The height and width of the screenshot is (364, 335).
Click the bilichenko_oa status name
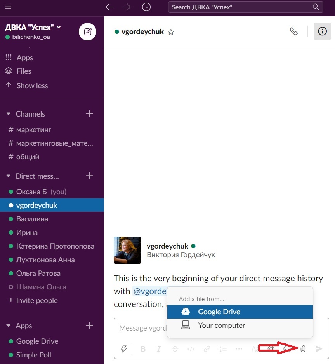31,37
